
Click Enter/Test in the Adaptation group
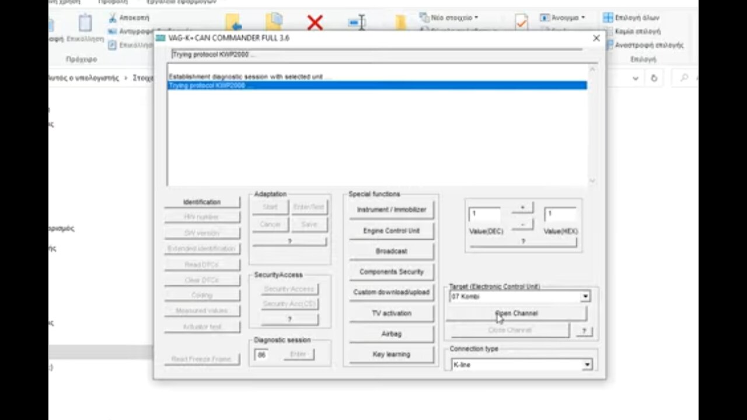pos(309,207)
